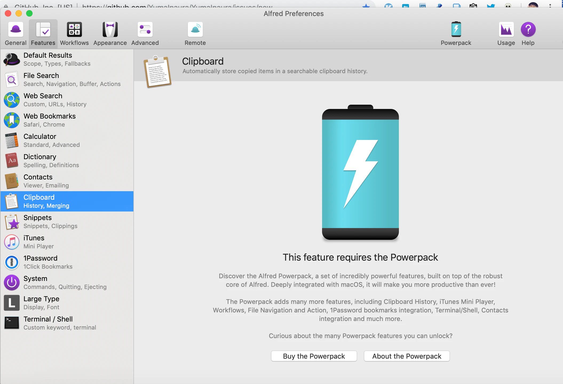Click the File Search magnifier icon
563x384 pixels.
[x=12, y=80]
